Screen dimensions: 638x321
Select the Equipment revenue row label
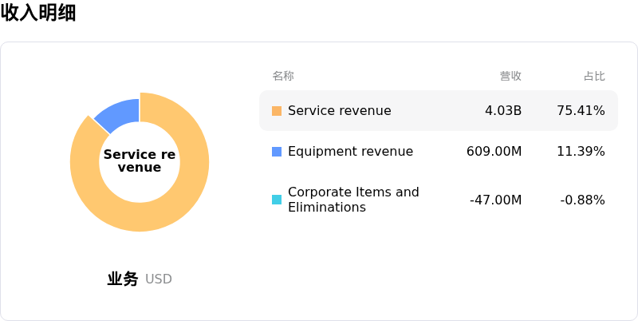pyautogui.click(x=350, y=152)
